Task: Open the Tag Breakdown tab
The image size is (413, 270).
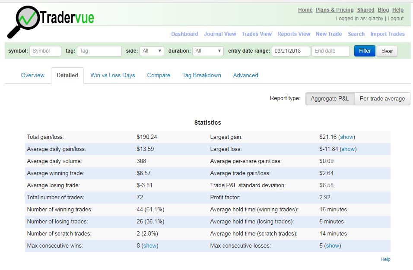Action: (x=202, y=75)
